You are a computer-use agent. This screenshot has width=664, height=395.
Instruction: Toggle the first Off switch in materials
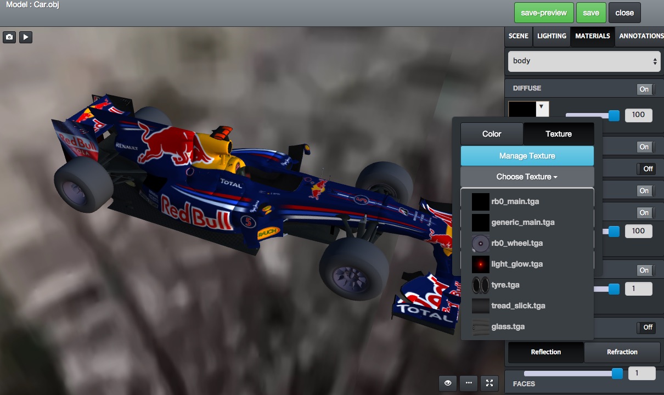click(645, 169)
